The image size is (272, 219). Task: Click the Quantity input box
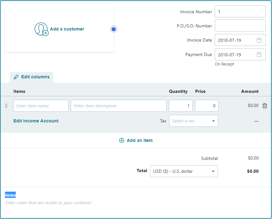point(181,106)
